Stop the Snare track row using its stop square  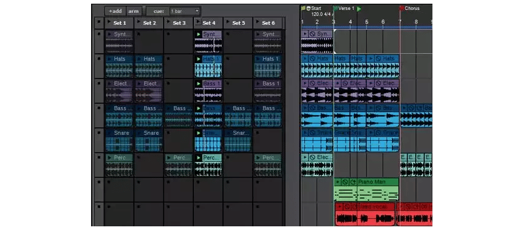pos(98,132)
